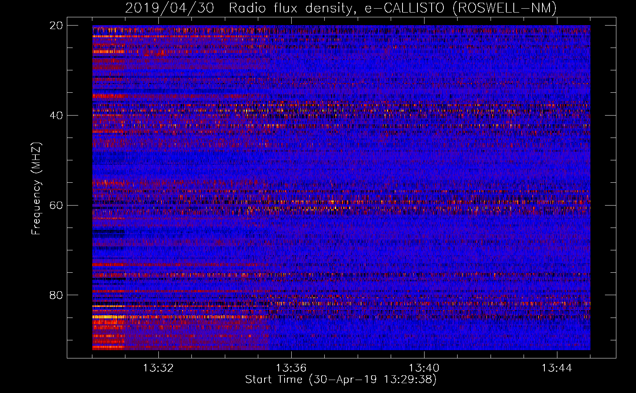The width and height of the screenshot is (636, 393).
Task: Click the 'Start Time (30-Apr-19 13:29:38)' label
Action: (x=341, y=380)
